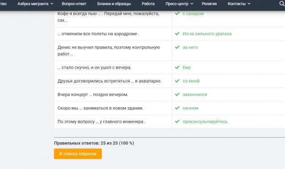
Task: Click the checkmark beside со мной
Action: tap(177, 81)
